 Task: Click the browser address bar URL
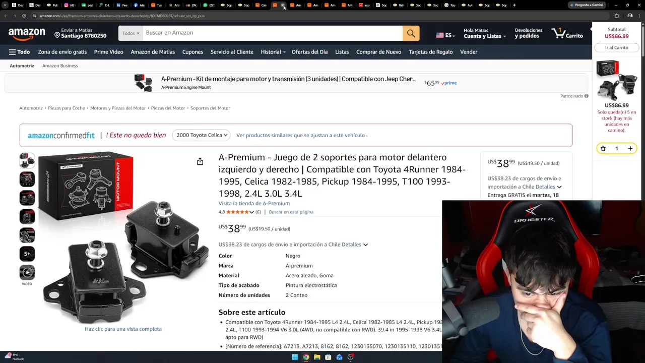(x=122, y=16)
